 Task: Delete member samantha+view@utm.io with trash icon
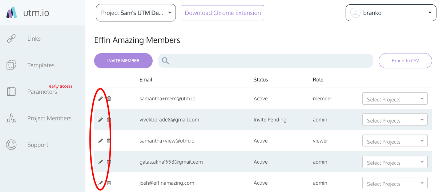point(109,141)
